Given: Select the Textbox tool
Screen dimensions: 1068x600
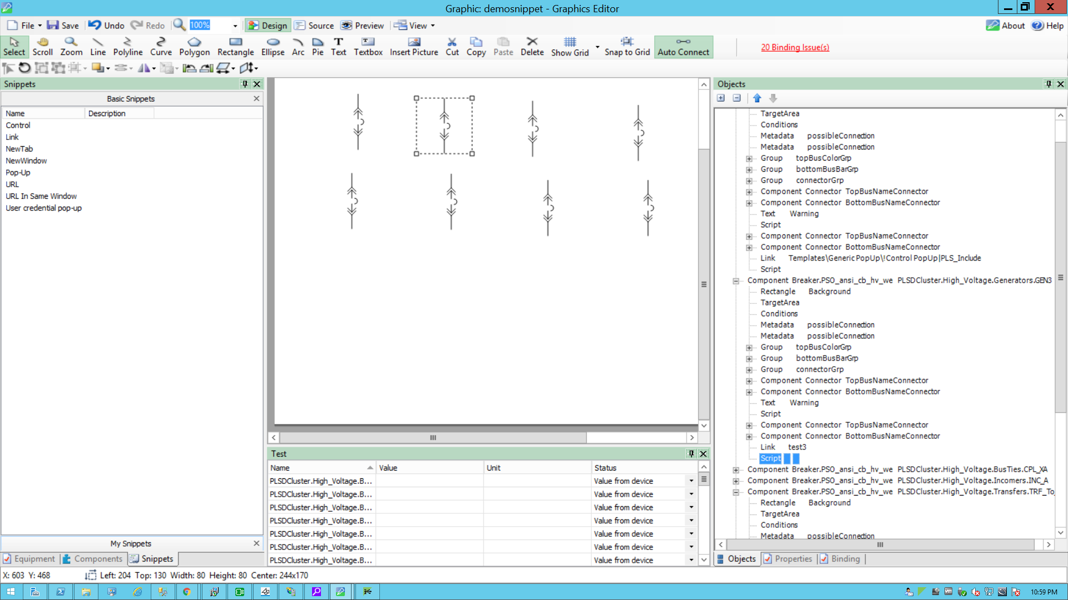Looking at the screenshot, I should [368, 47].
